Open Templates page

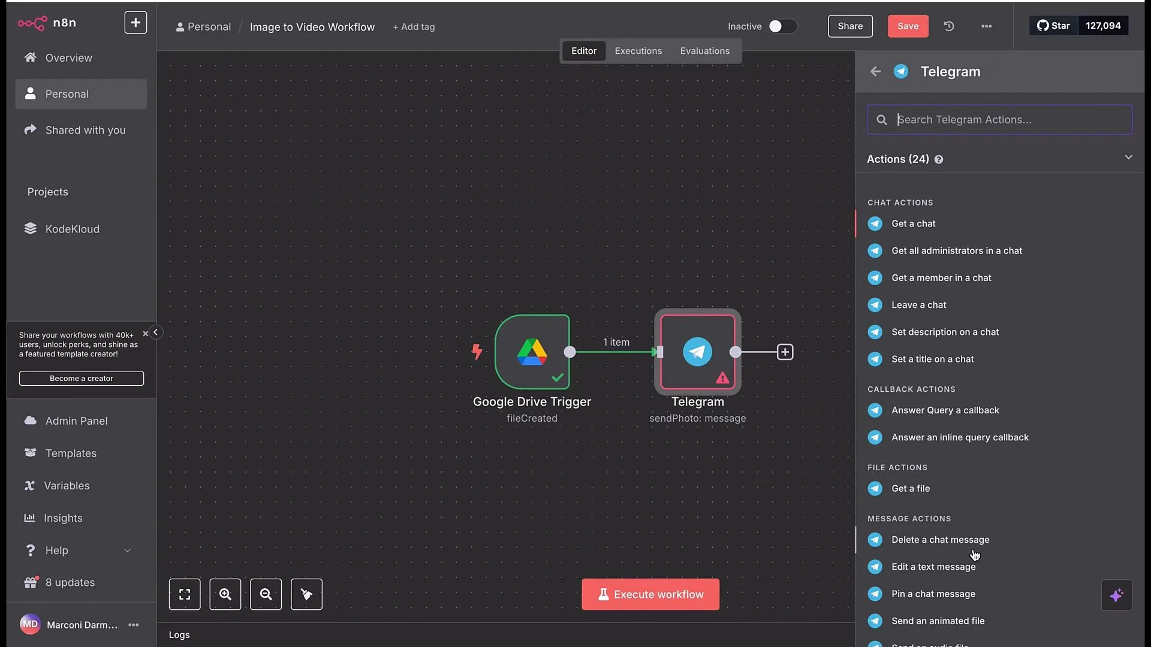tap(81, 453)
